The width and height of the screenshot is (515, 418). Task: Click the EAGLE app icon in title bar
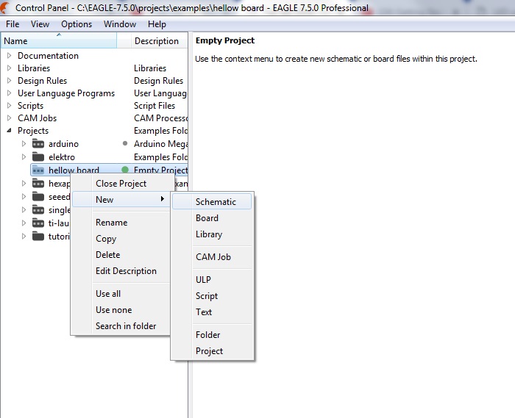pyautogui.click(x=4, y=8)
